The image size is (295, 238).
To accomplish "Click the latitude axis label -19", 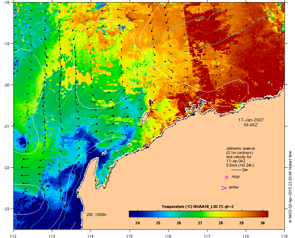I will coord(6,44).
